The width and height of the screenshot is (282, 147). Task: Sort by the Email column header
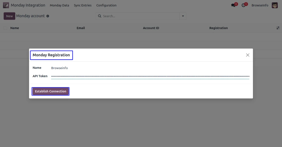click(81, 28)
